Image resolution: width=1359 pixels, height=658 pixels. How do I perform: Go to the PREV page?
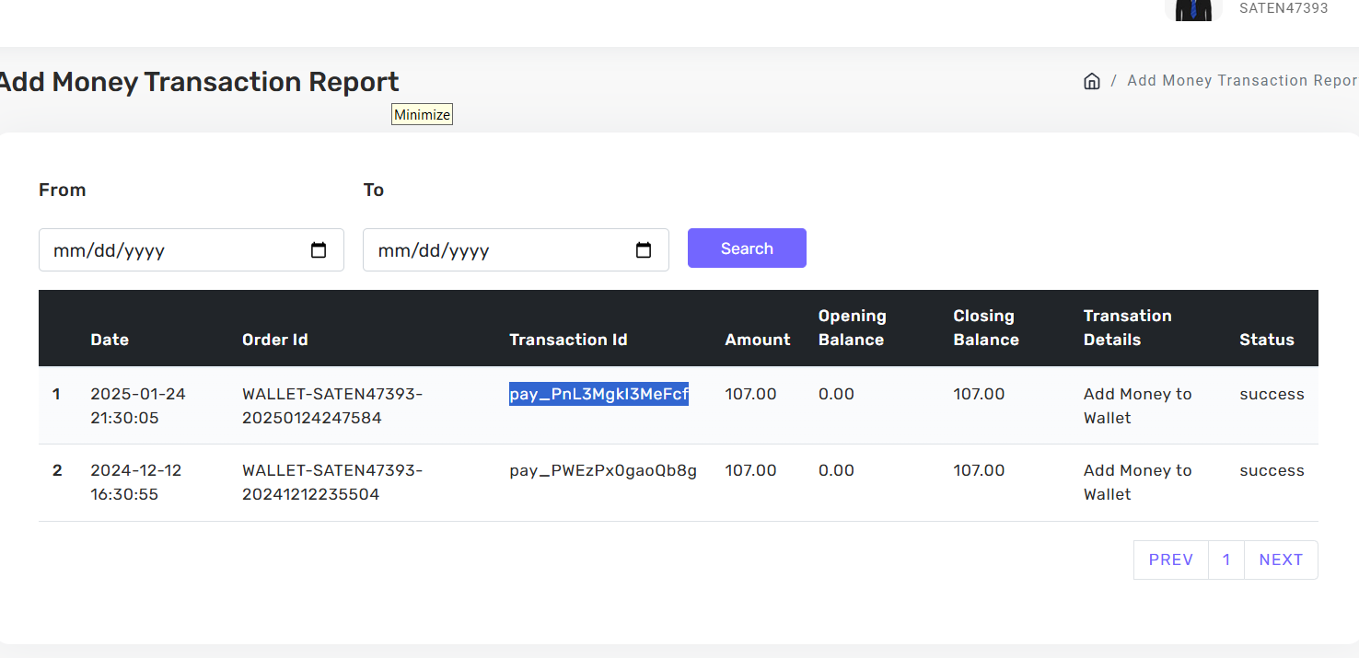pyautogui.click(x=1170, y=560)
